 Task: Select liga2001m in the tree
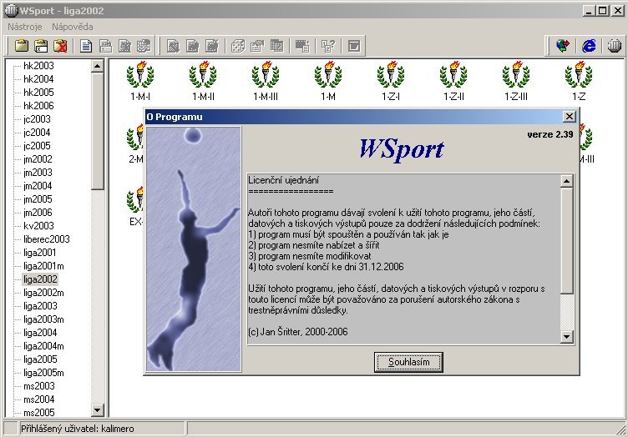point(43,266)
